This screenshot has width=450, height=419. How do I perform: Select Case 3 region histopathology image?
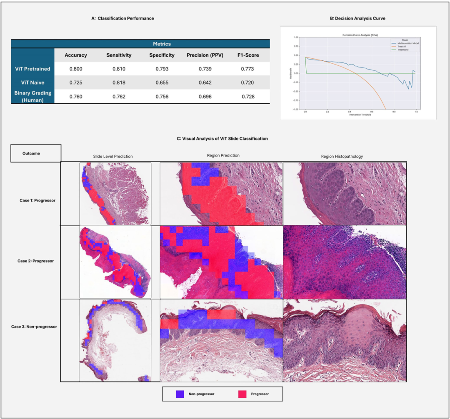click(345, 340)
